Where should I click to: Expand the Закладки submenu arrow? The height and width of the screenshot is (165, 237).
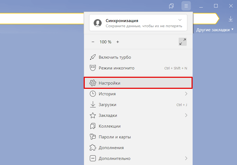coord(186,115)
